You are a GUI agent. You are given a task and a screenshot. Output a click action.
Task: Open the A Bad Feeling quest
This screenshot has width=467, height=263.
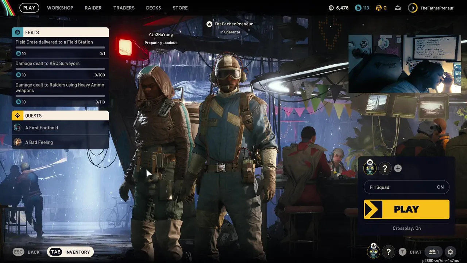60,142
